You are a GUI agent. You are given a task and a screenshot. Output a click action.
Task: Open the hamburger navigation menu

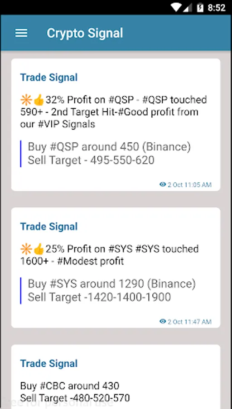pos(21,33)
